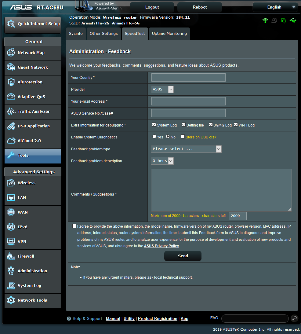This screenshot has width=301, height=334.
Task: Switch to the Sysinfo tab
Action: click(x=76, y=33)
